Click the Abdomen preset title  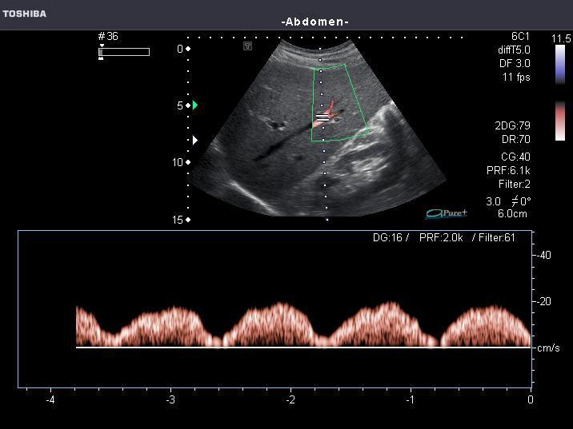315,22
